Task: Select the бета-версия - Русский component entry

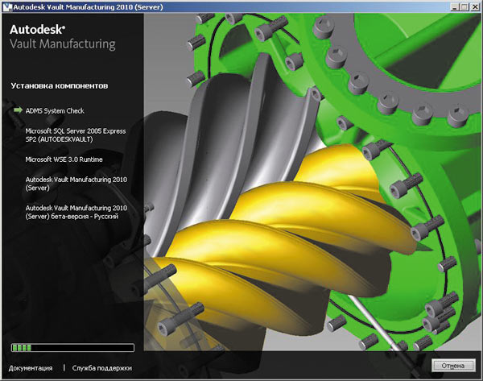Action: point(76,212)
